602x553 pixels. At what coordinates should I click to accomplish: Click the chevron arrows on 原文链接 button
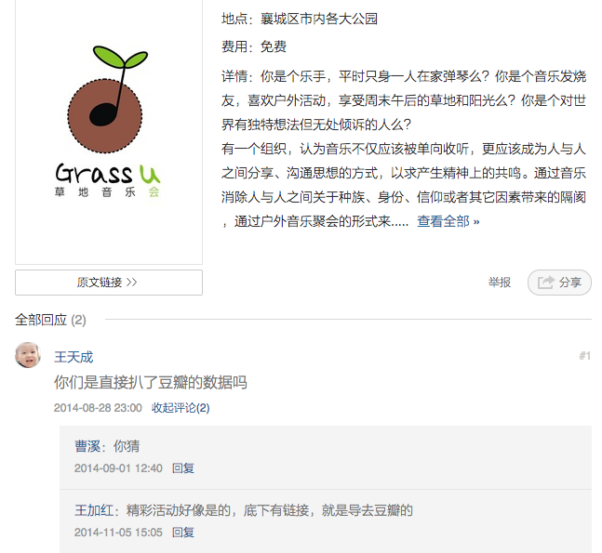pos(132,283)
